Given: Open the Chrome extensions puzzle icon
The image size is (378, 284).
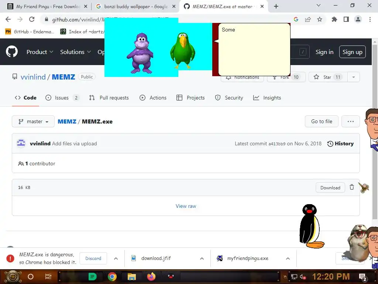Looking at the screenshot, I should coord(334,19).
